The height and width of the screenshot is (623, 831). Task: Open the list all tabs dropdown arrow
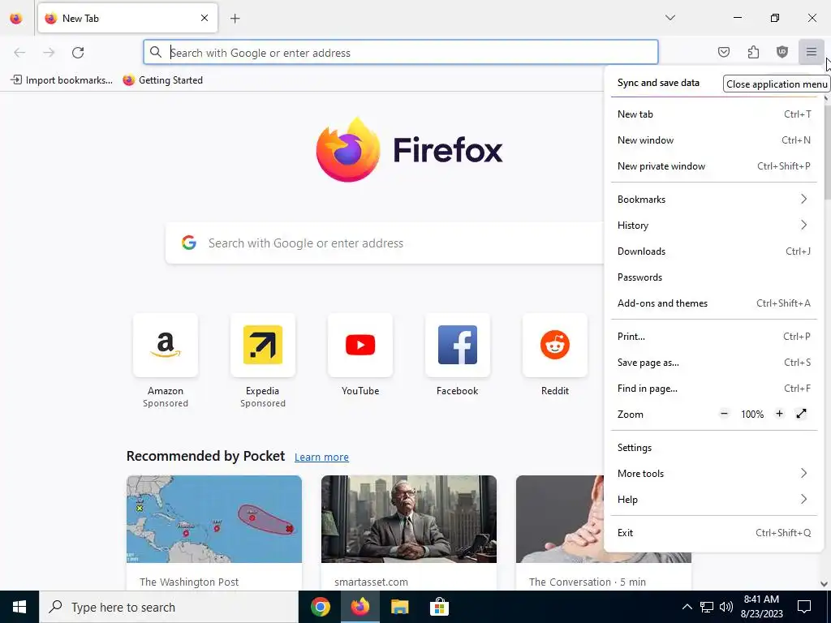point(670,18)
